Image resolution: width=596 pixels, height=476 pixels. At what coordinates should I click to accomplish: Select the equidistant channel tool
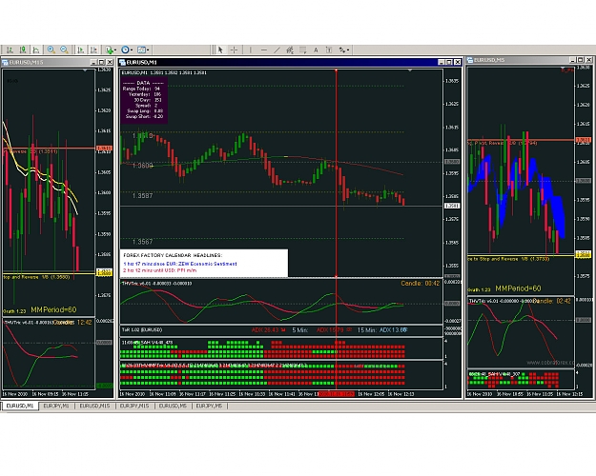pos(290,50)
